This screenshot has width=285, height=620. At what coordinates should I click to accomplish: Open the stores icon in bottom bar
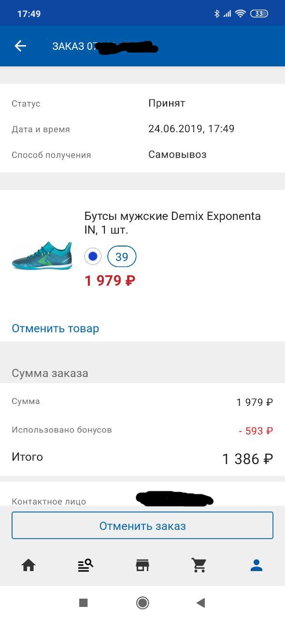(142, 565)
